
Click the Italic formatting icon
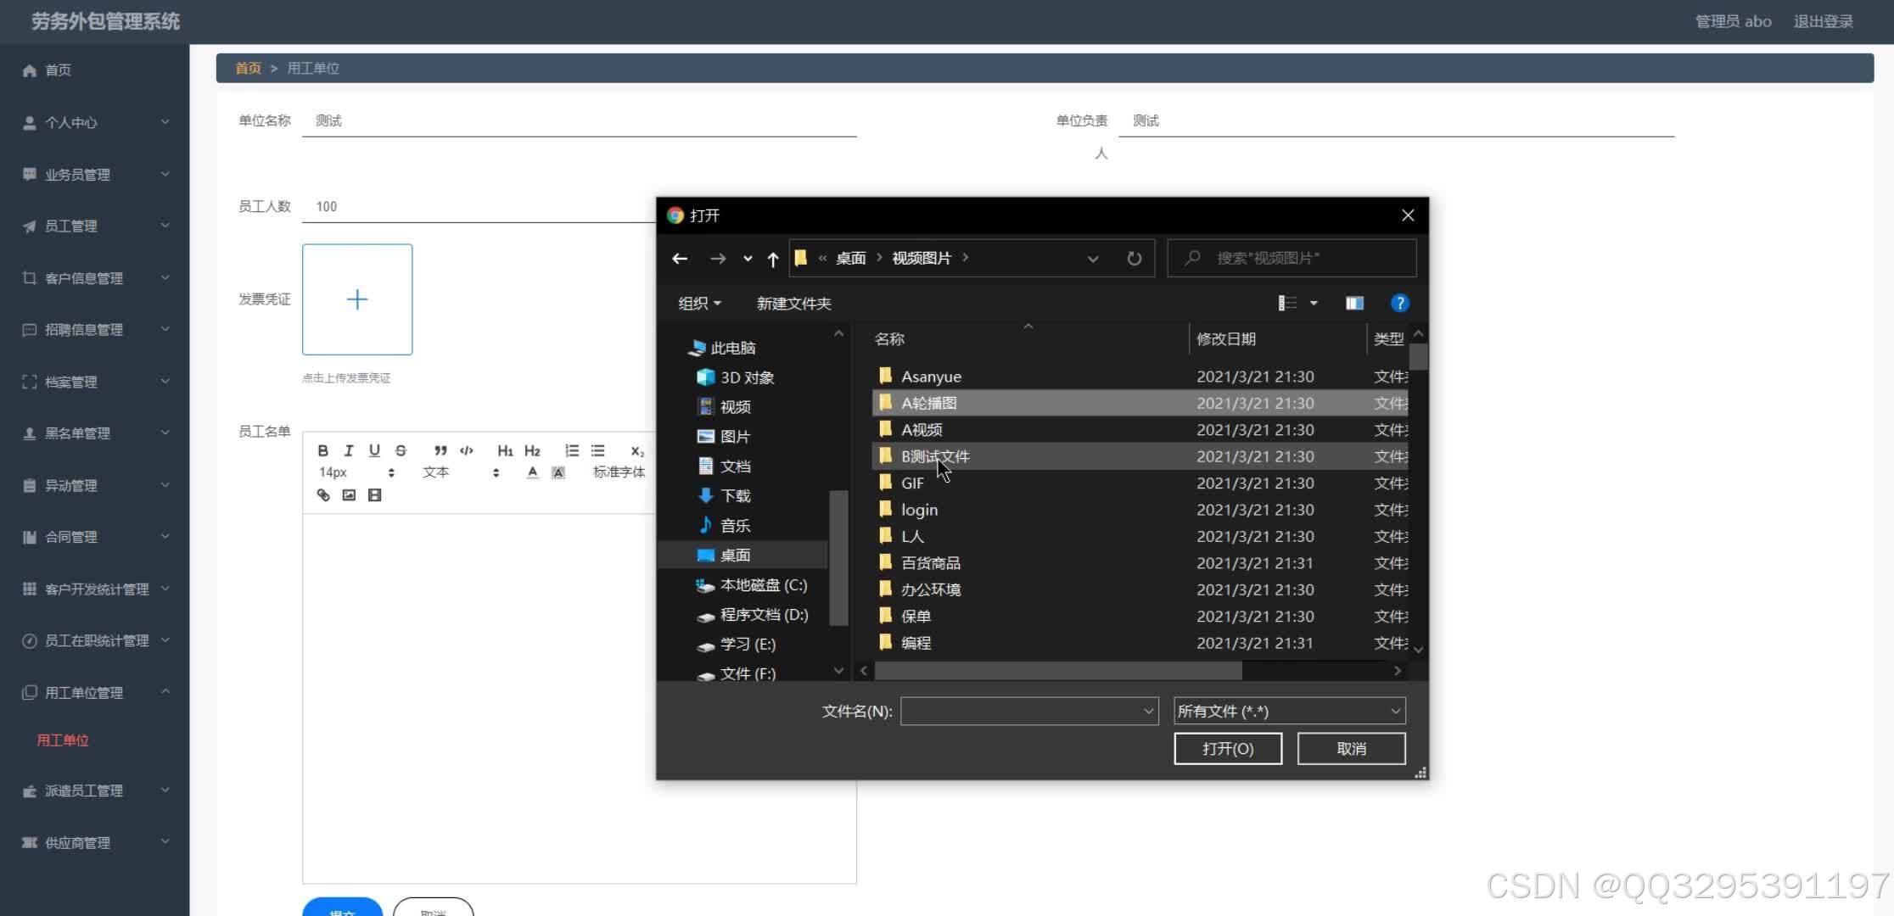tap(348, 450)
